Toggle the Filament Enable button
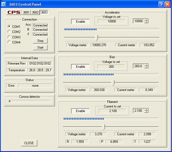This screenshot has height=152, width=172. [x=80, y=111]
